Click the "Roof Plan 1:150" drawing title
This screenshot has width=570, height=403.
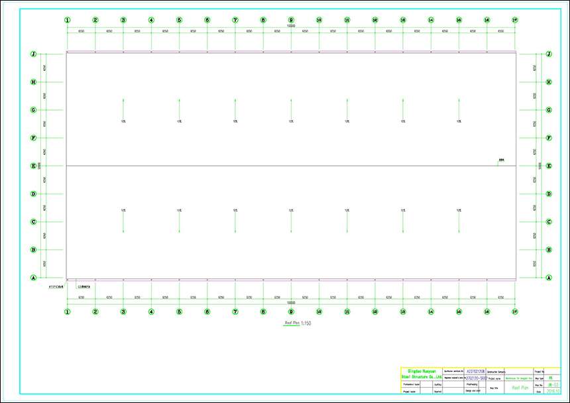tap(298, 323)
